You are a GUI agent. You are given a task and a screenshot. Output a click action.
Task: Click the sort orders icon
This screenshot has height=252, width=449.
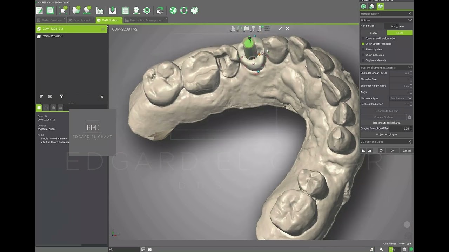(41, 97)
